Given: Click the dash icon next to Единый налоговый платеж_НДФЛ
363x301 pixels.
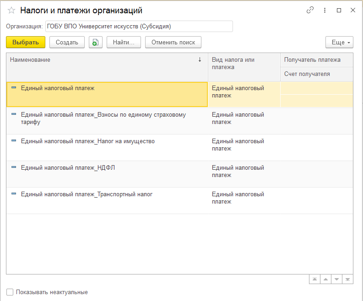Looking at the screenshot, I should click(14, 167).
